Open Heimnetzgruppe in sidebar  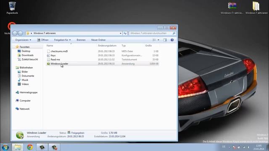(29, 92)
